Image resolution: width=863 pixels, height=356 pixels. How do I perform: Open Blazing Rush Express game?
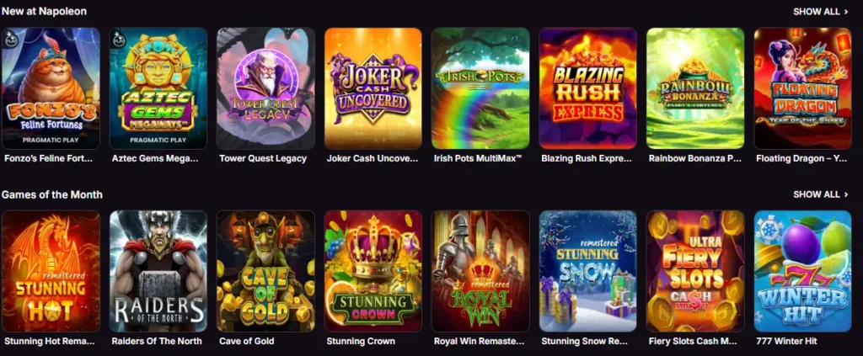pyautogui.click(x=587, y=88)
